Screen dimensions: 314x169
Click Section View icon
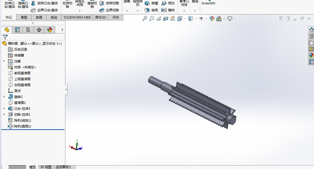pyautogui.click(x=166, y=19)
